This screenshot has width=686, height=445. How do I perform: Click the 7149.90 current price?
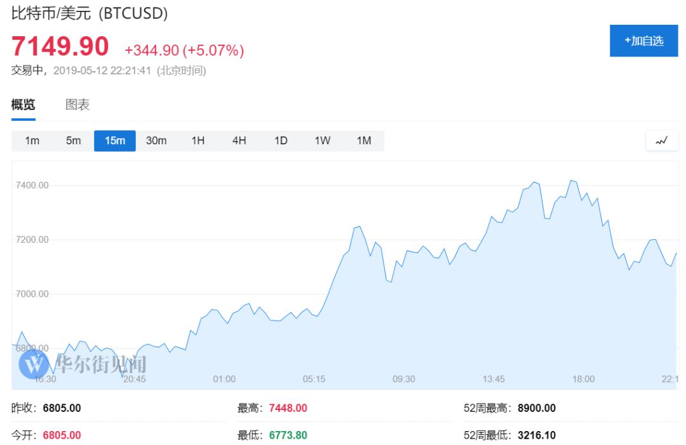60,46
